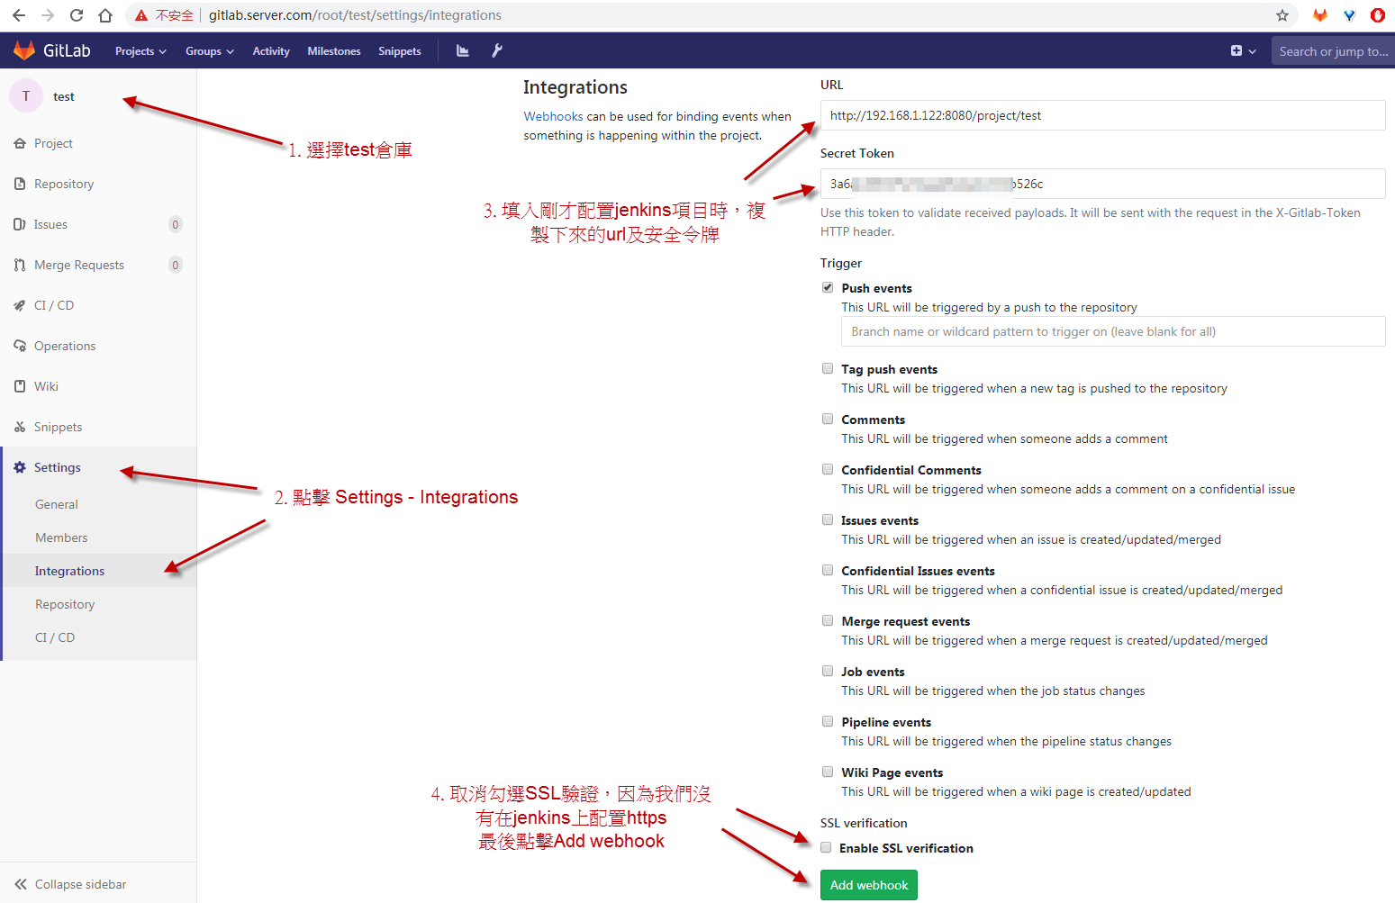
Task: Open Milestones in the top navigation
Action: pyautogui.click(x=334, y=51)
